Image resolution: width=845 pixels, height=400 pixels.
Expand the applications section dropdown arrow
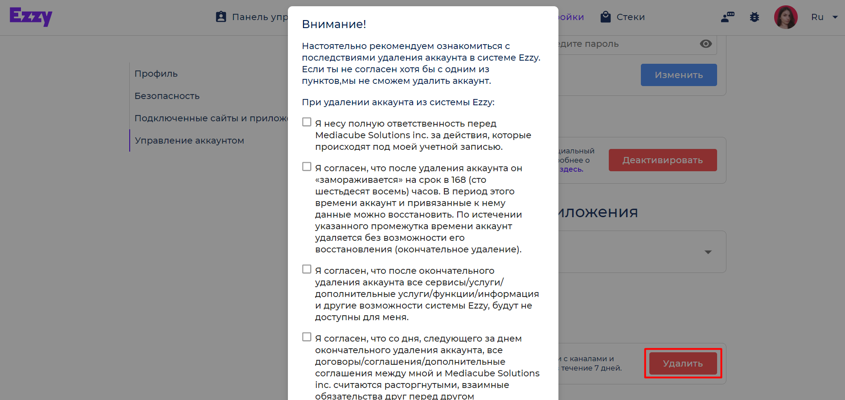708,252
